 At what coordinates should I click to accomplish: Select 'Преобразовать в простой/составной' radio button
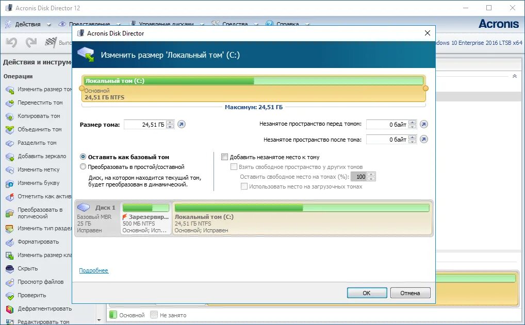[x=83, y=166]
